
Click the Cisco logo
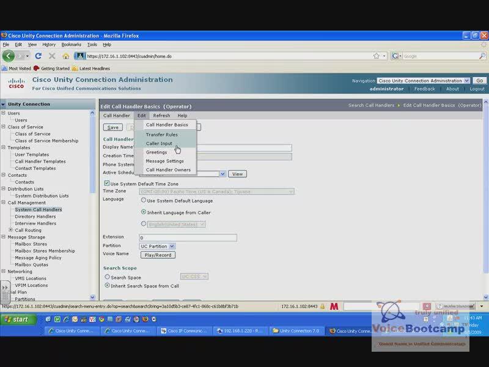coord(17,83)
